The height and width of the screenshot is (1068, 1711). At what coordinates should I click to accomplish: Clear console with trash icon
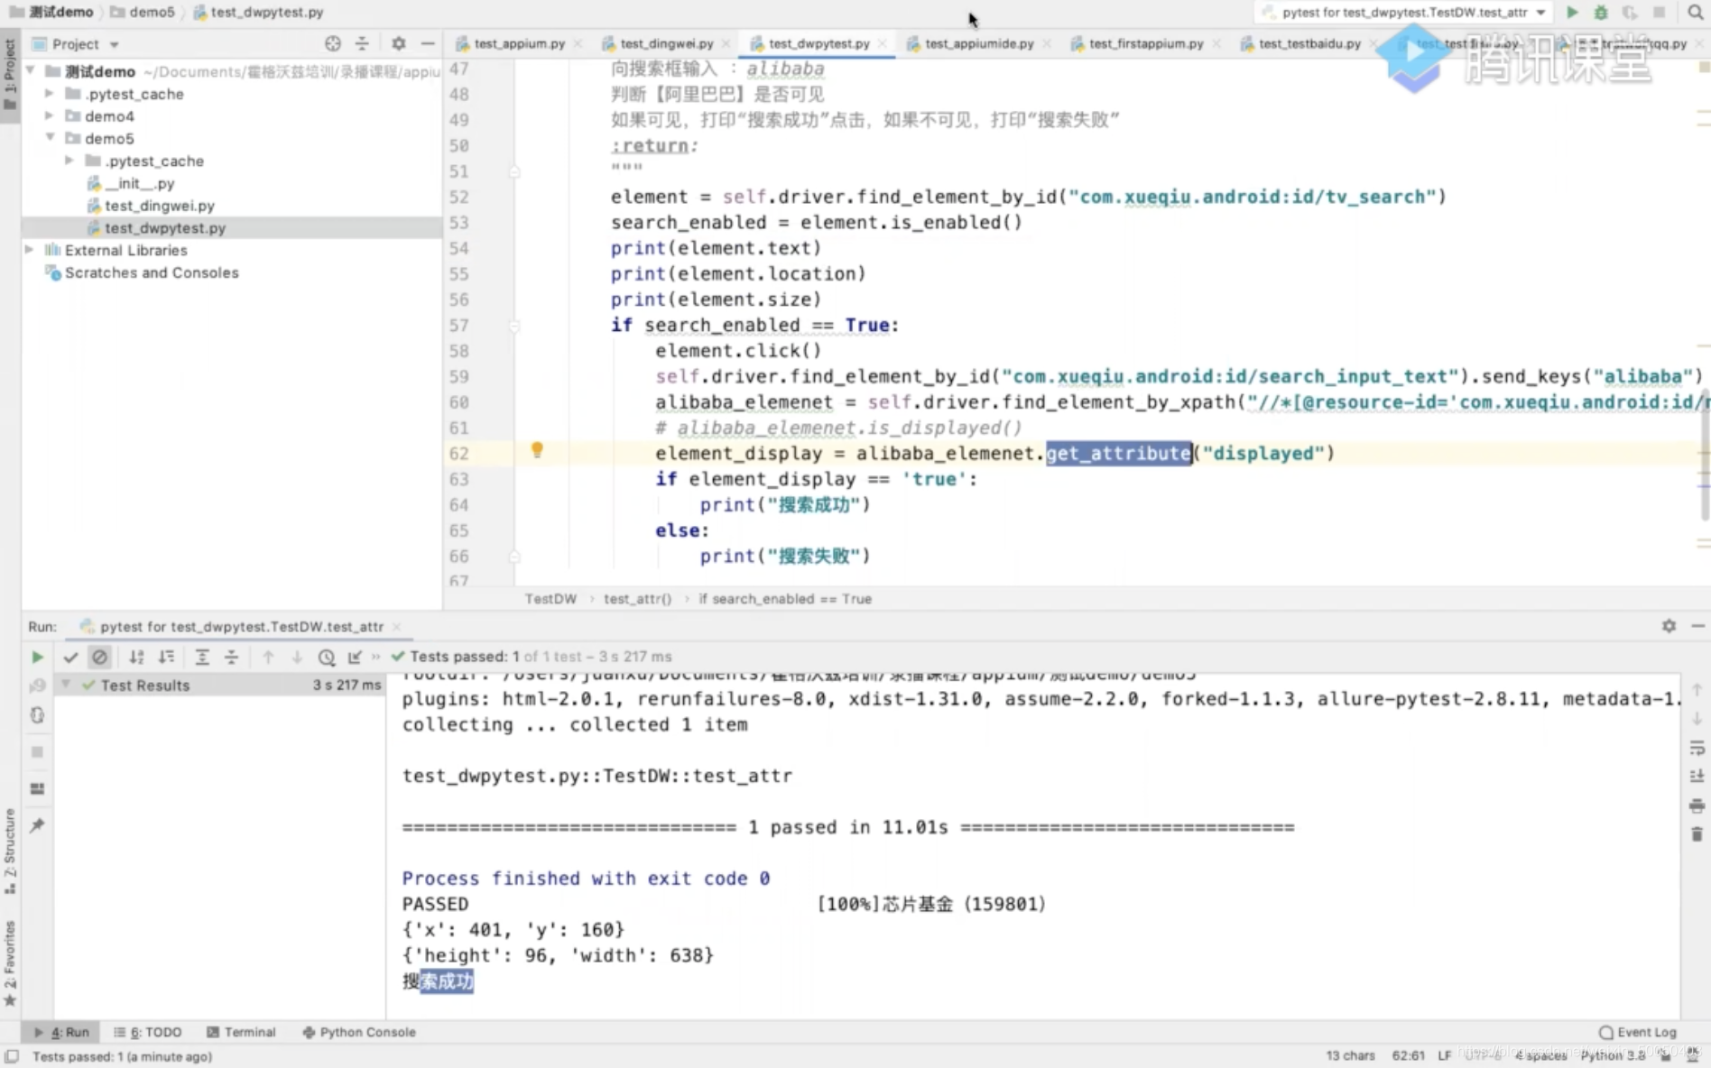tap(1697, 834)
